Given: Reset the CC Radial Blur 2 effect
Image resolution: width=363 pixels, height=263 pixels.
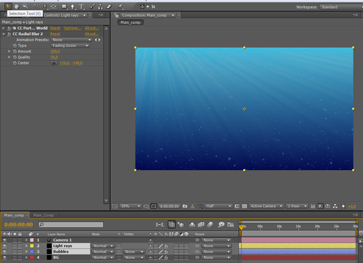Looking at the screenshot, I should (55, 34).
